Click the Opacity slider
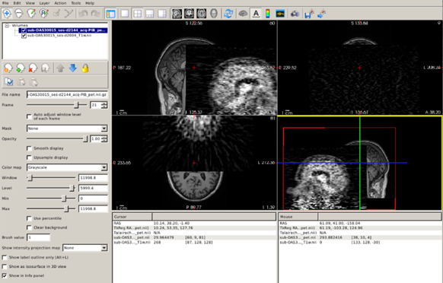Screen dimensions: 443x283 pyautogui.click(x=57, y=139)
